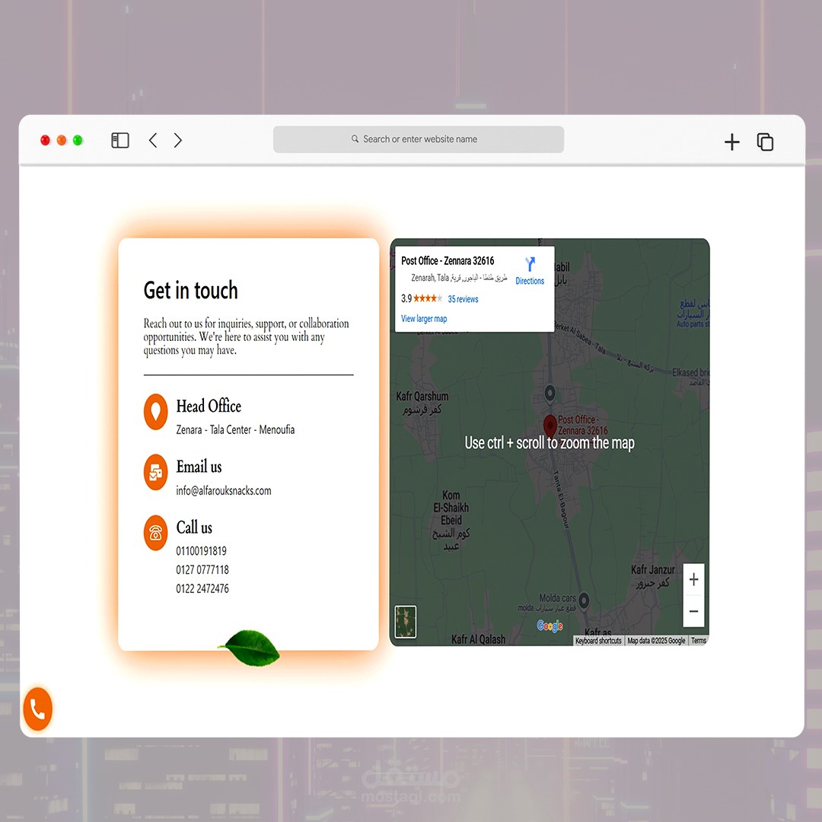
Task: Click the red Post Office map marker
Action: click(x=550, y=426)
